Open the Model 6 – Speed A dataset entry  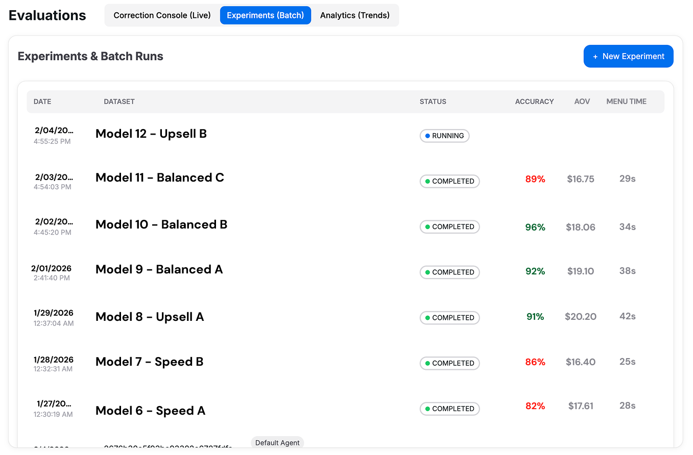(x=150, y=411)
